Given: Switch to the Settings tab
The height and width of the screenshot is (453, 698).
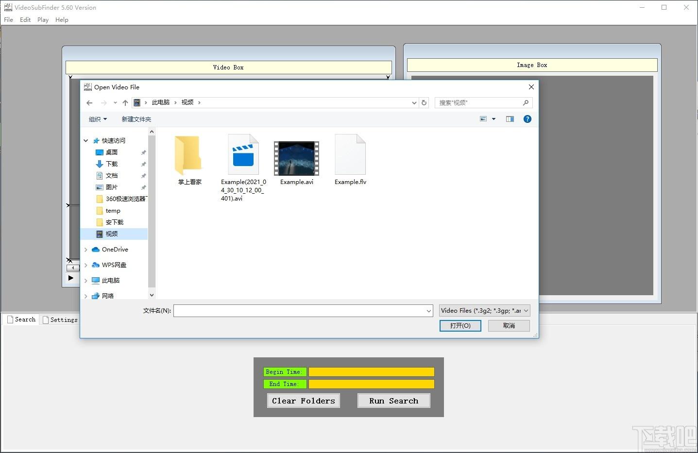Looking at the screenshot, I should click(60, 319).
